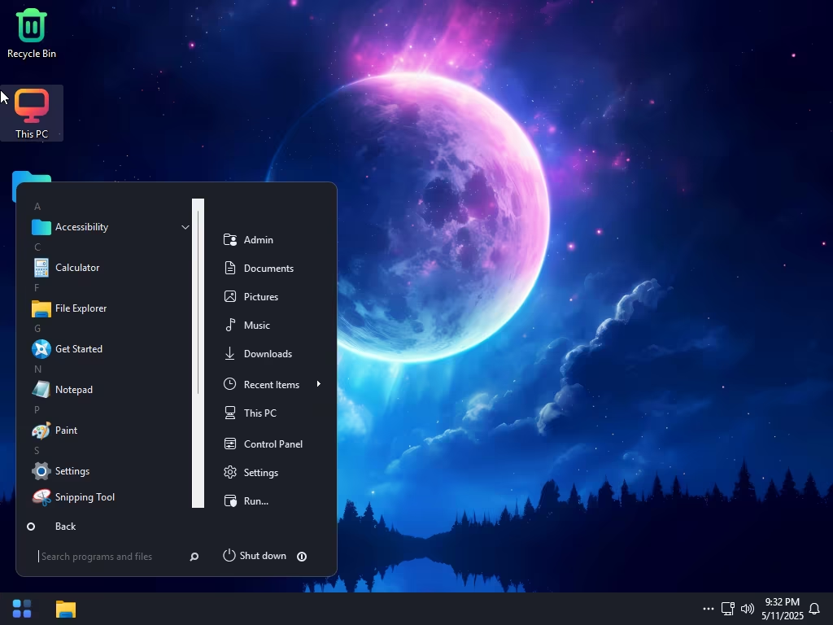Viewport: 833px width, 625px height.
Task: Click the Search programs and files box
Action: (x=112, y=557)
